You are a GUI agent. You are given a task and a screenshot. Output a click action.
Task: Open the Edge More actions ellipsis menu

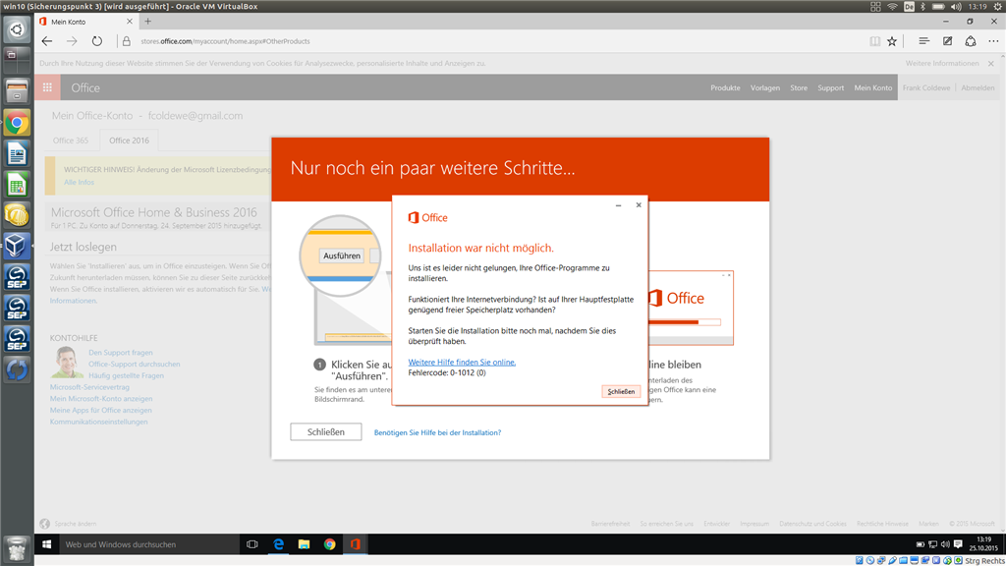coord(993,41)
